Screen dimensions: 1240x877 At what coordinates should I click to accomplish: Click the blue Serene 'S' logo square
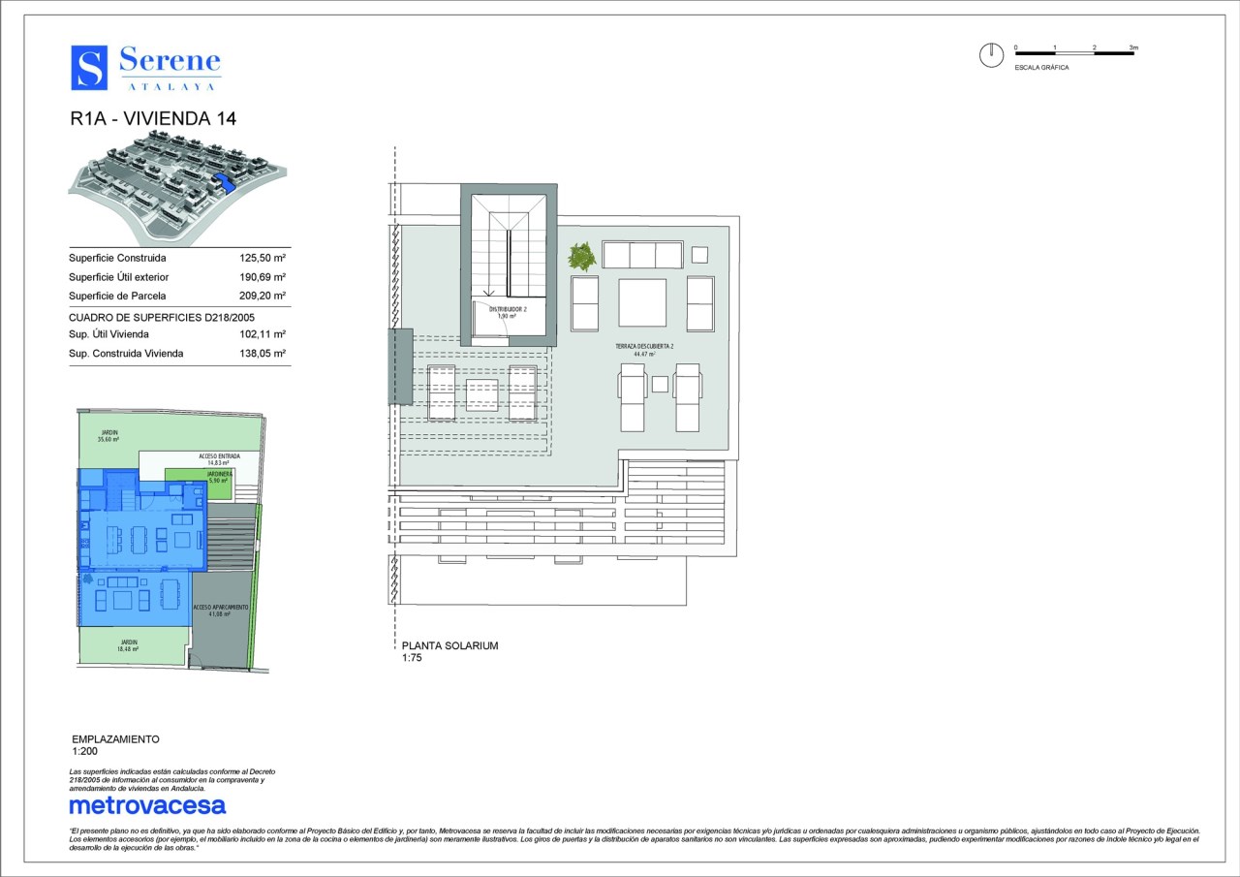(x=89, y=68)
